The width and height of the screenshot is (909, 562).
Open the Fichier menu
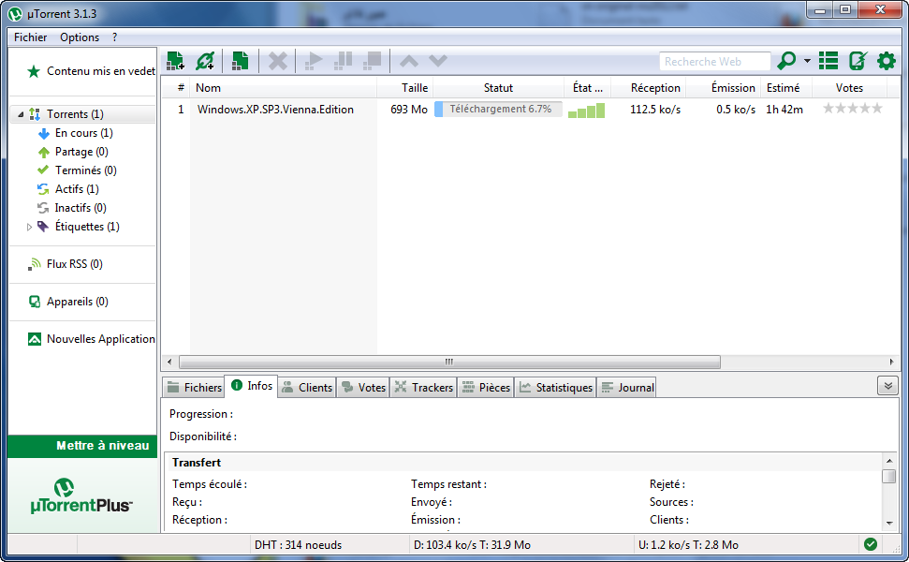(30, 37)
